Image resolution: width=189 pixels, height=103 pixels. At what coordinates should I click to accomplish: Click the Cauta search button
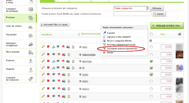[159, 14]
